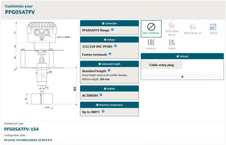Open the Voltage section header
This screenshot has height=145, width=226.
click(x=109, y=40)
